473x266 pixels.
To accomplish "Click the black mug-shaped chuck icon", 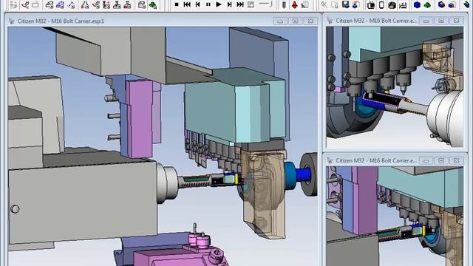I will point(371,5).
